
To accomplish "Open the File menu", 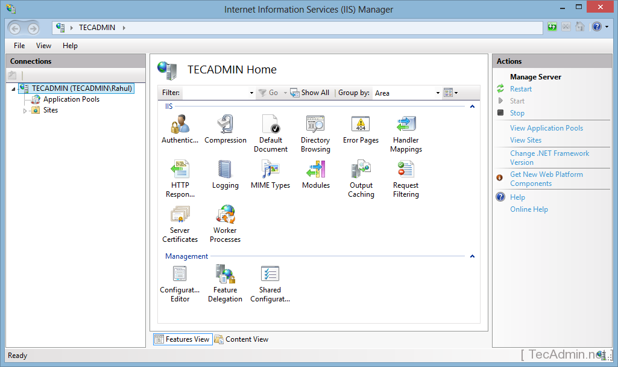I will pyautogui.click(x=19, y=46).
